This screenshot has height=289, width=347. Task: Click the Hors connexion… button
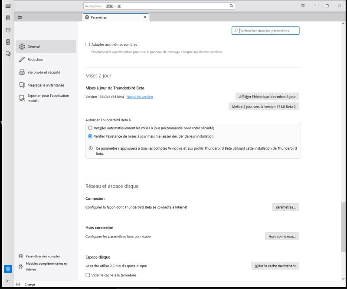[x=282, y=237]
